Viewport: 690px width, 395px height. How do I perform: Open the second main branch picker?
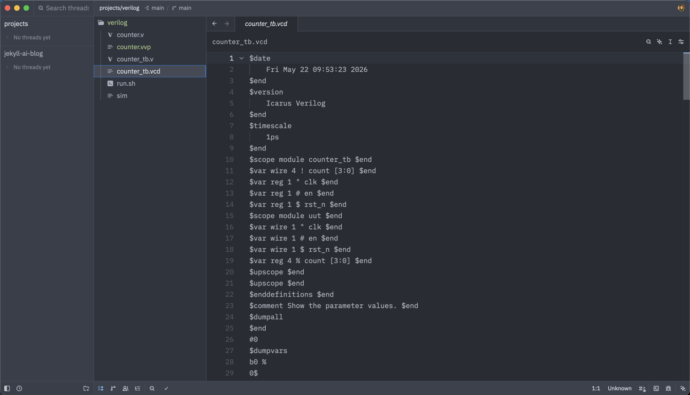pyautogui.click(x=185, y=8)
